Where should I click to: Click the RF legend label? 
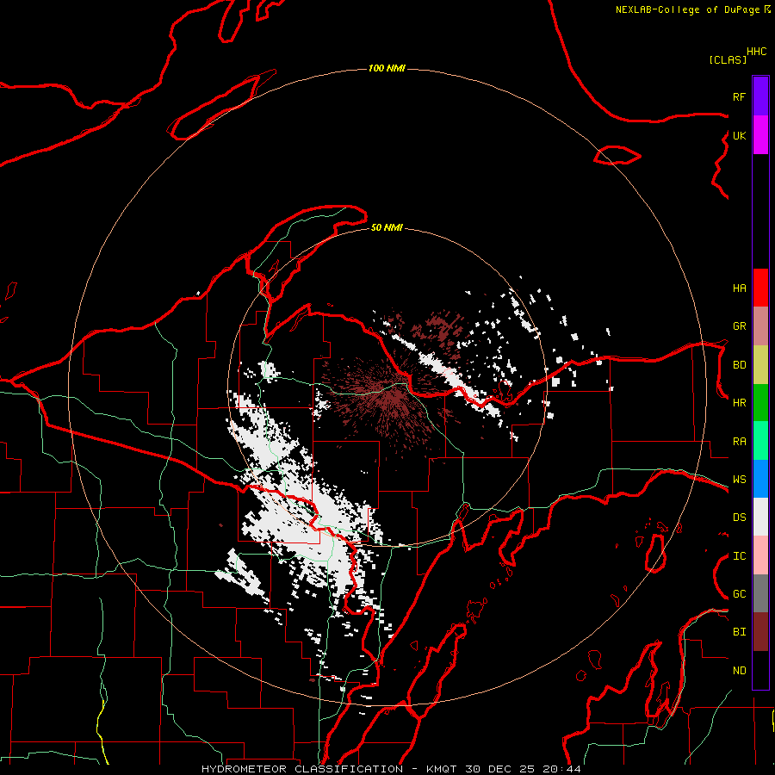tap(739, 96)
